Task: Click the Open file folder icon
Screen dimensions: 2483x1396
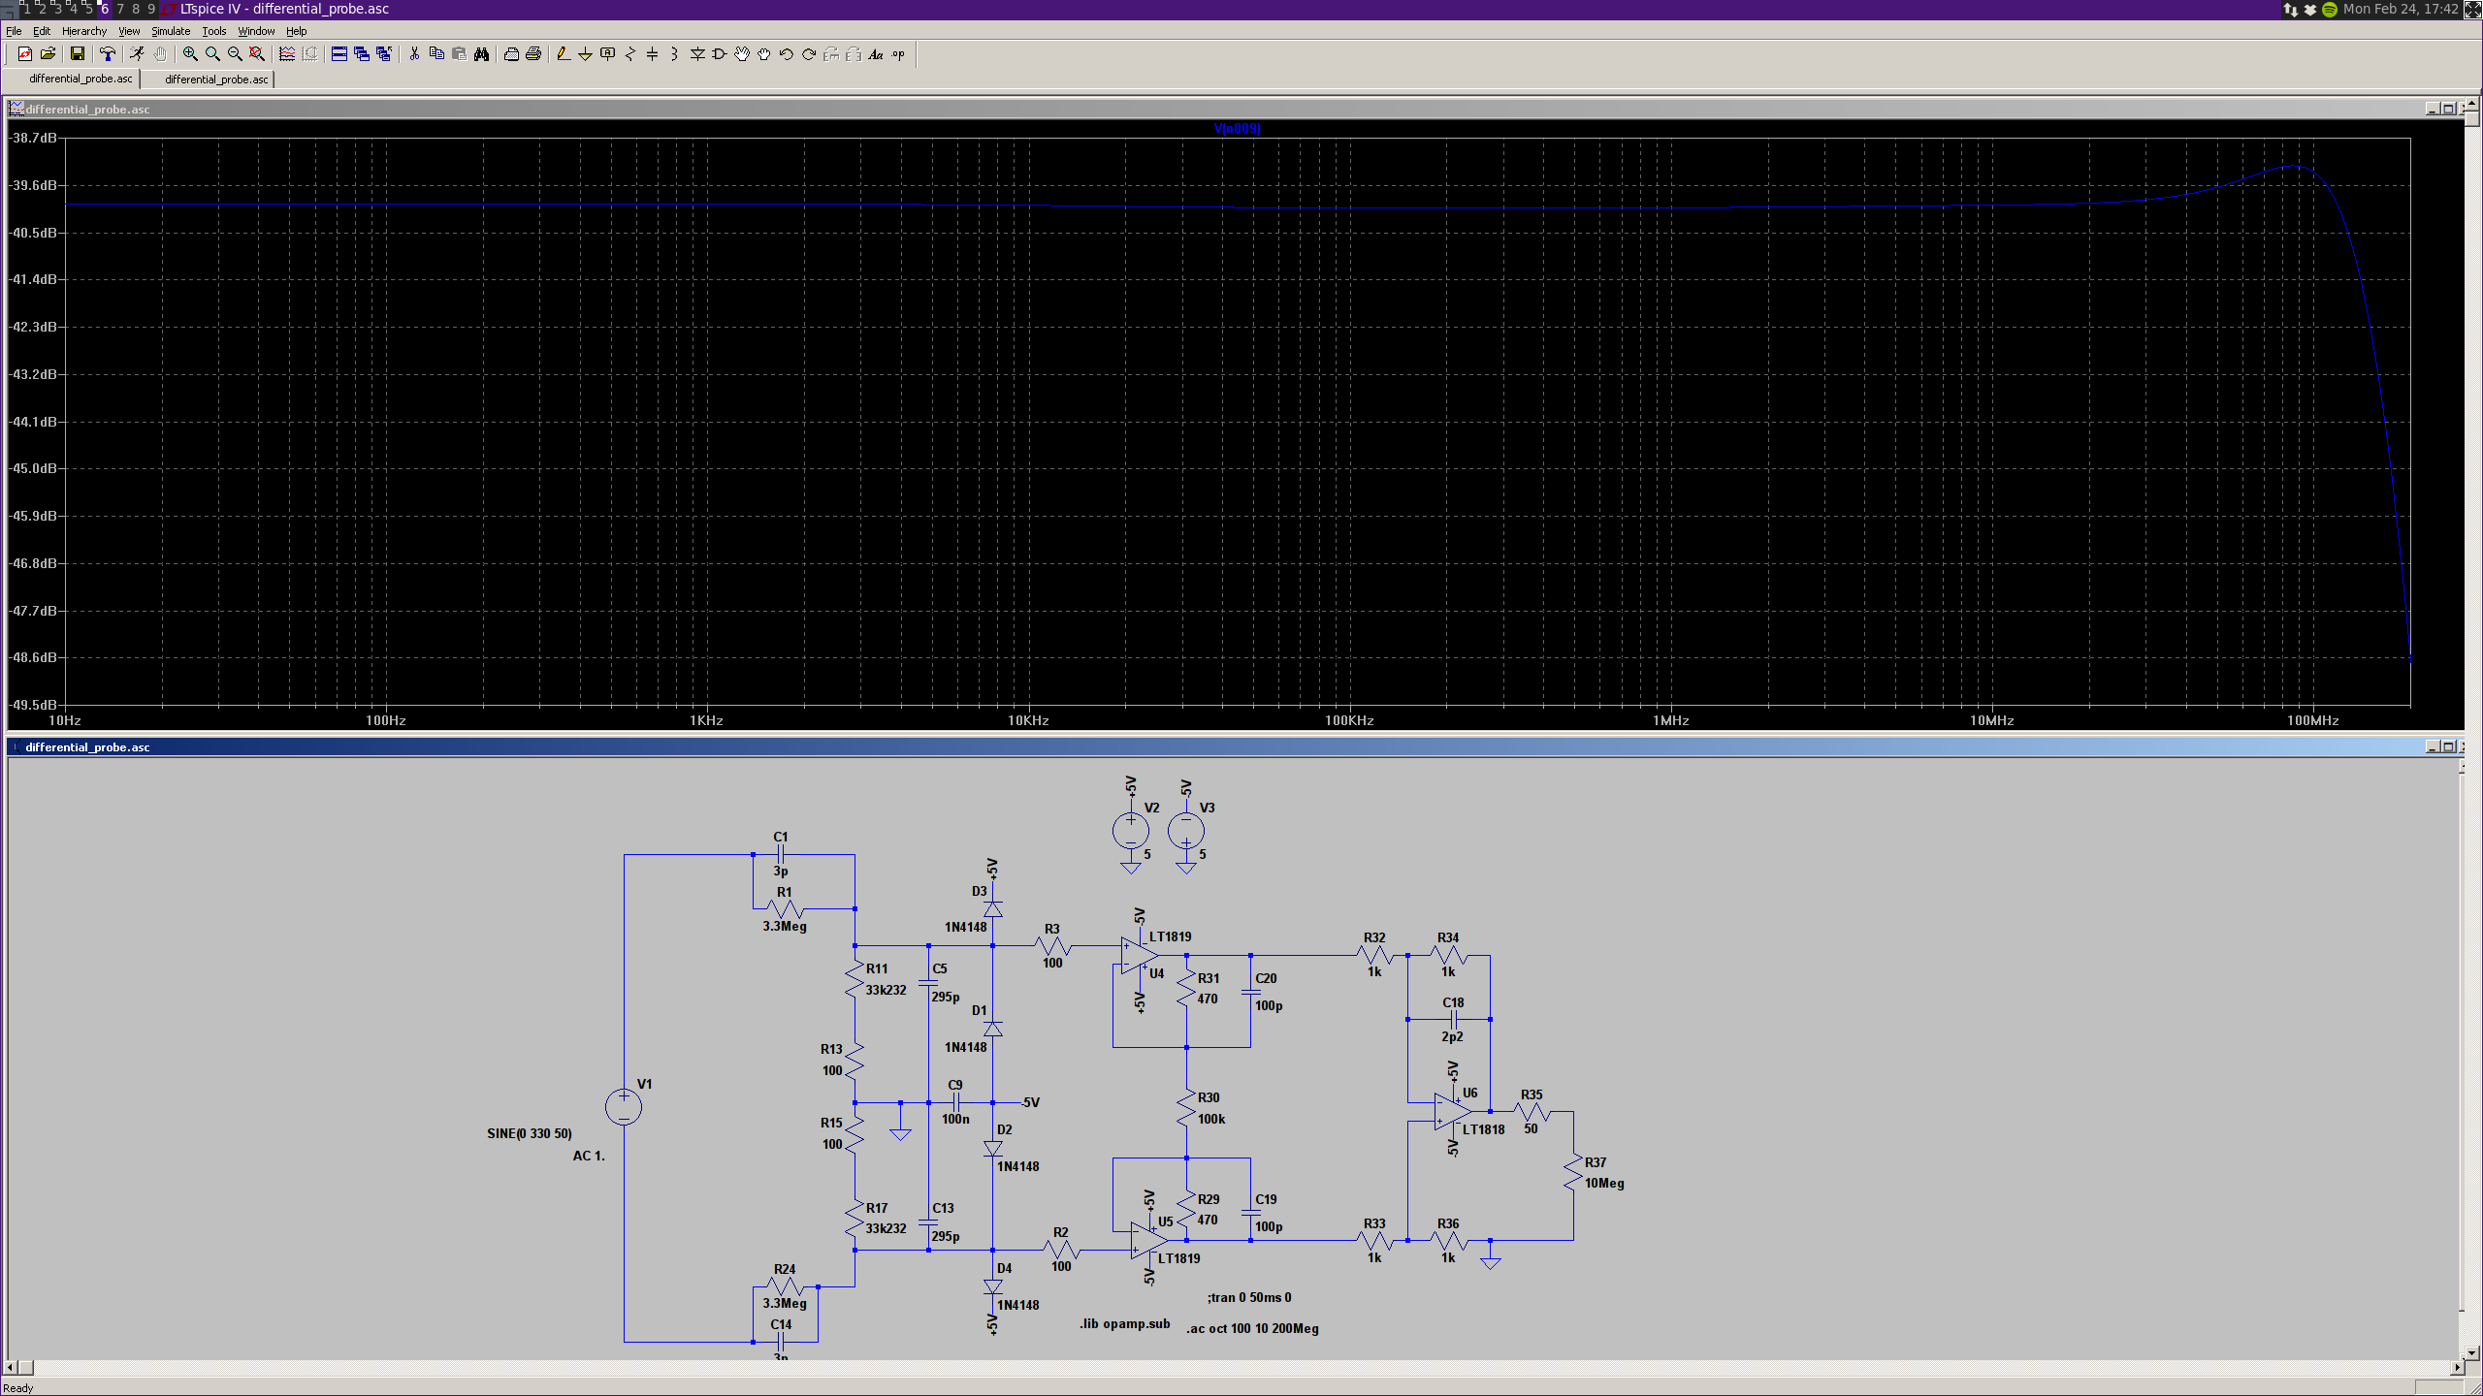Action: [48, 54]
